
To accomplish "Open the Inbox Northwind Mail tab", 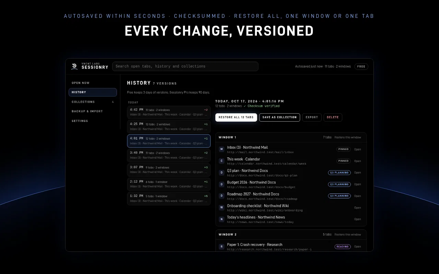I will tap(357, 149).
